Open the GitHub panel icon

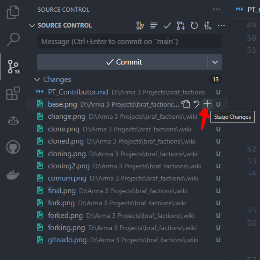click(13, 147)
